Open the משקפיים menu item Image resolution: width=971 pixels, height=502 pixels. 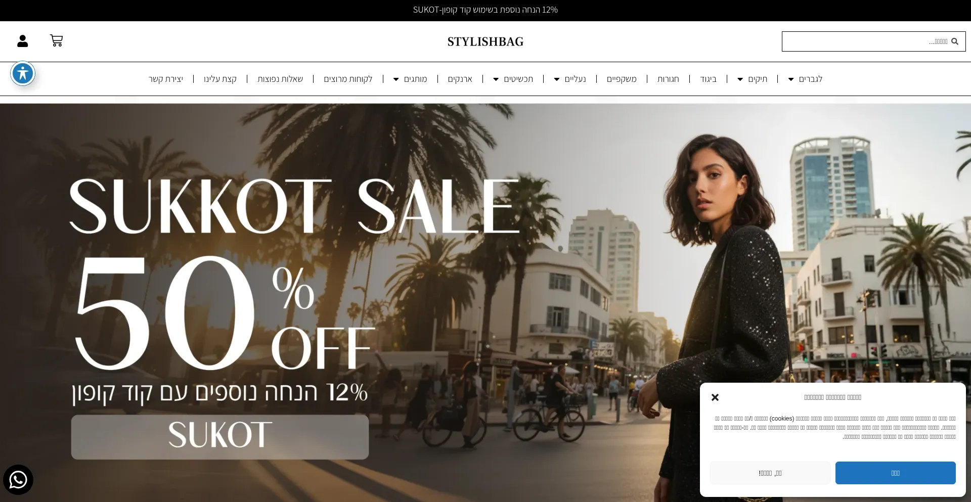pos(622,79)
